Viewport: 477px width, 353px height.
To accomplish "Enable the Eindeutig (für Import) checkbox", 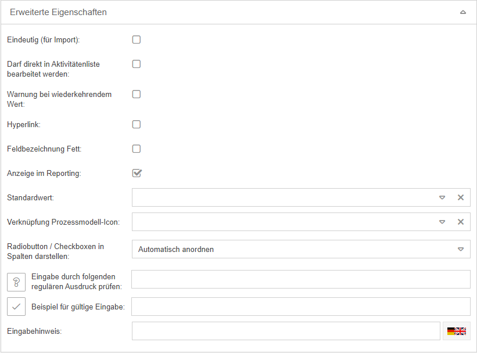I will (x=137, y=40).
